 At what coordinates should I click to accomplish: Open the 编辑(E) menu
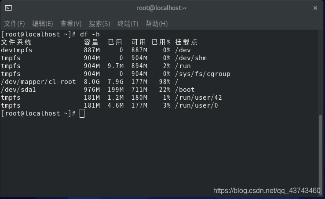click(x=43, y=24)
